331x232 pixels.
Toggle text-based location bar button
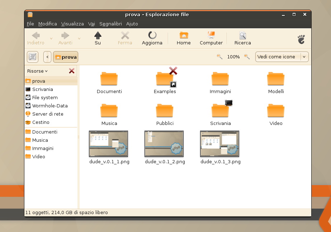click(x=33, y=57)
